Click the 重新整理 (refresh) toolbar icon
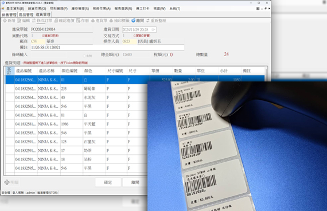Screen dimensions: 327x211 [148, 21]
